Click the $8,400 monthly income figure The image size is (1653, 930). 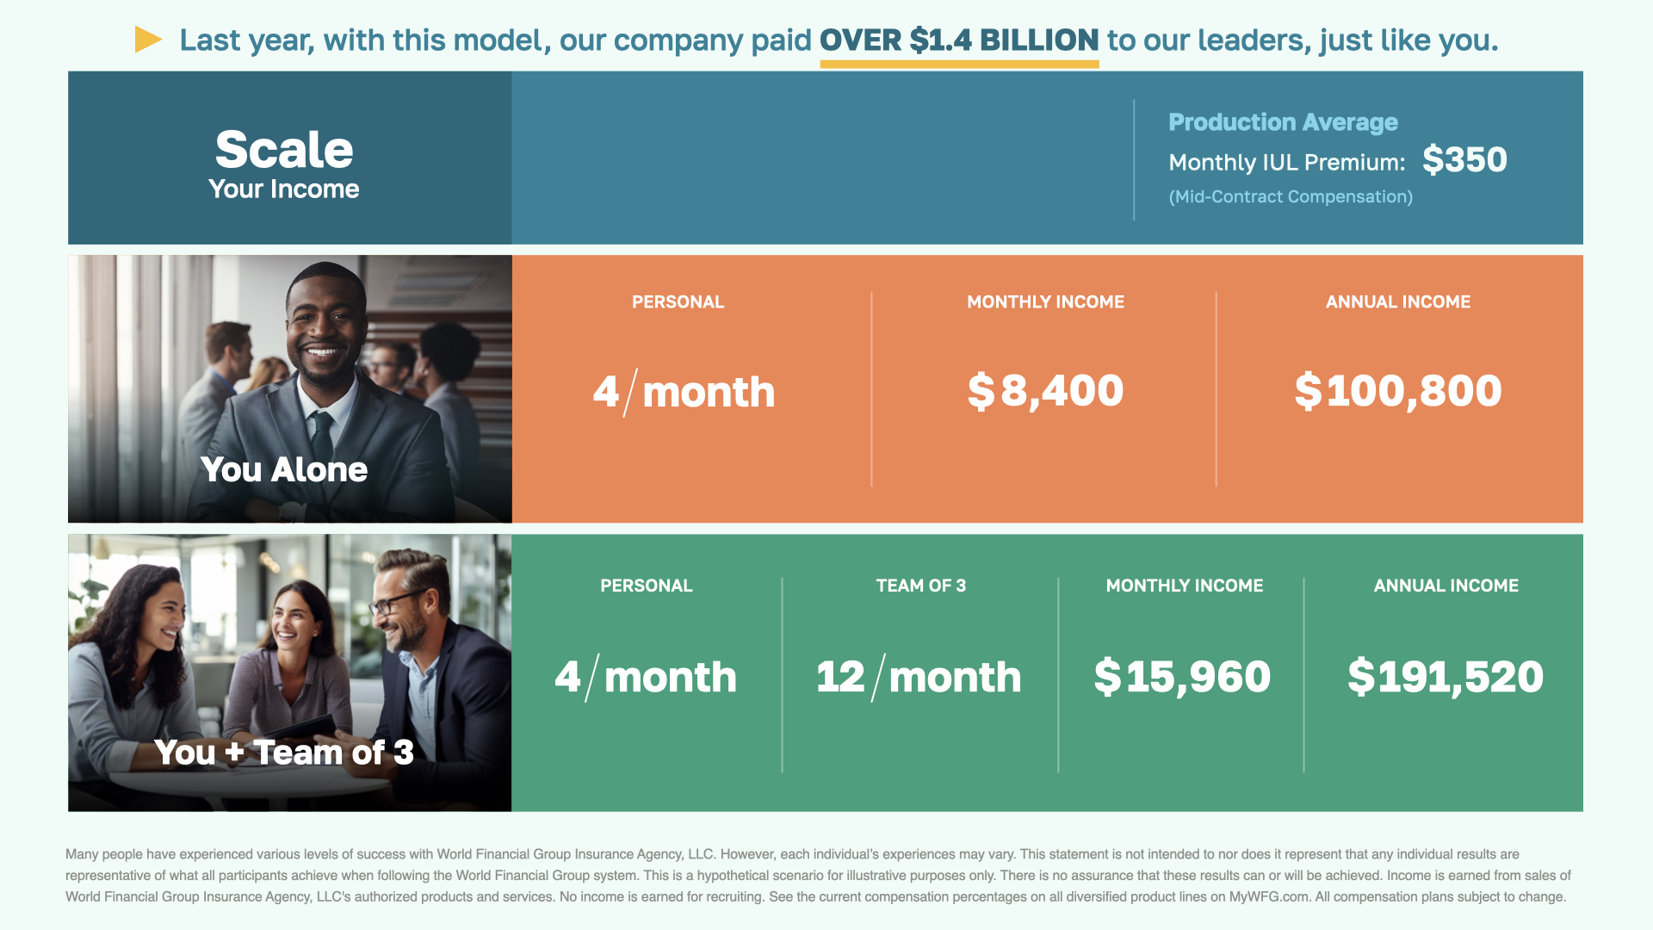[x=1045, y=391]
